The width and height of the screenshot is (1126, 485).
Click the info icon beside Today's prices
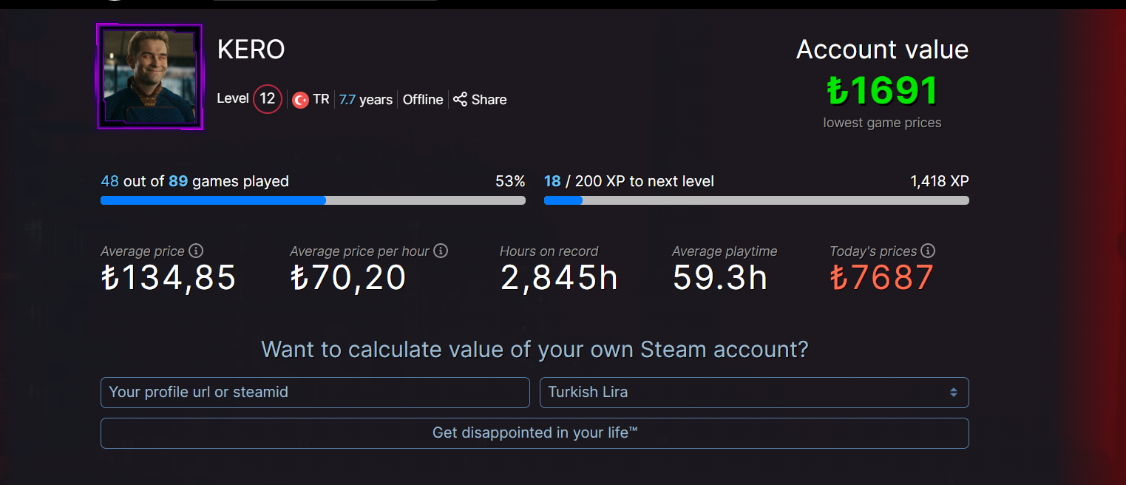tap(928, 251)
